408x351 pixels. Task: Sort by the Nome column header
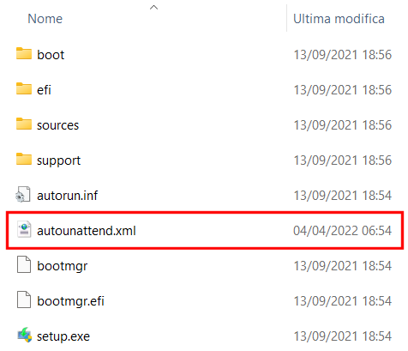pos(45,19)
